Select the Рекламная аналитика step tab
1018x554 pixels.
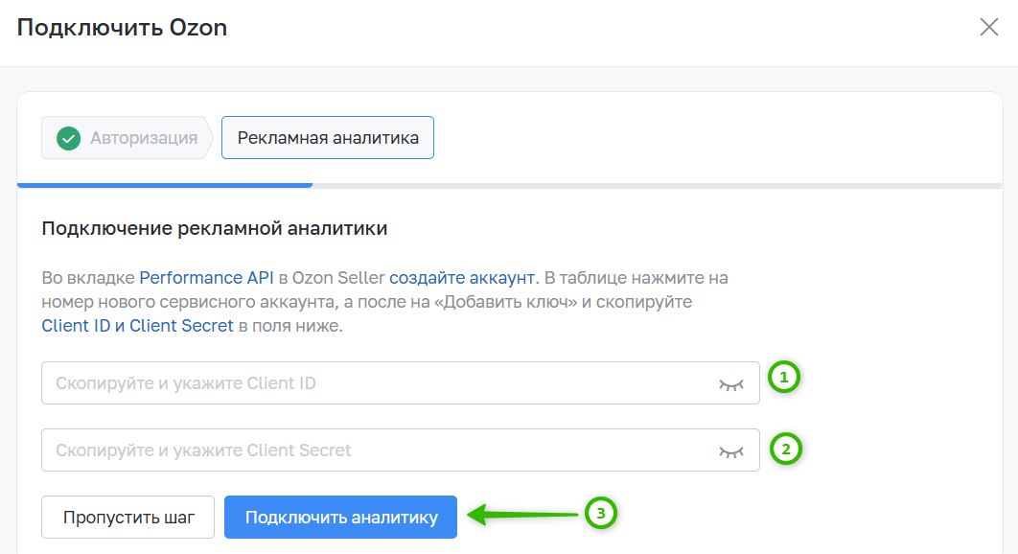[327, 138]
